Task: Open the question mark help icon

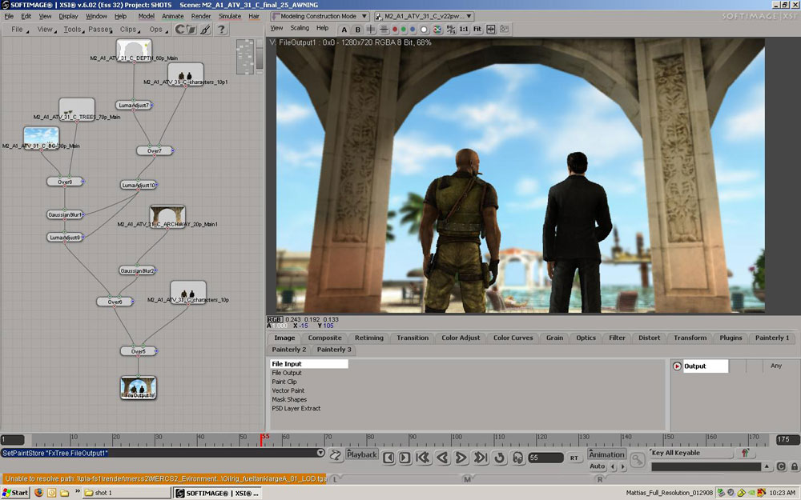Action: pyautogui.click(x=221, y=30)
